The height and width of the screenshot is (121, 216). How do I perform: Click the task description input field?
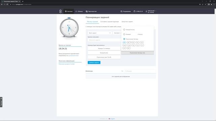coord(104,40)
